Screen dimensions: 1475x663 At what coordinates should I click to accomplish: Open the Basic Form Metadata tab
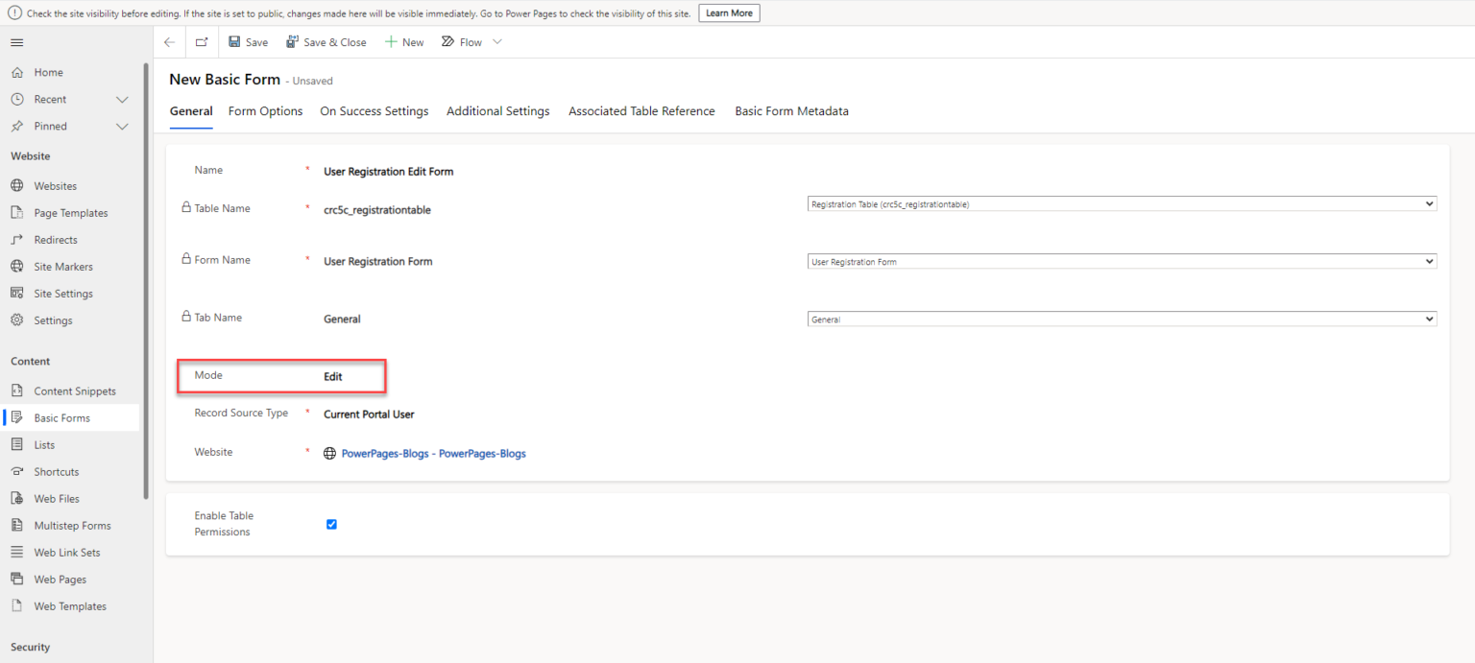(x=791, y=110)
